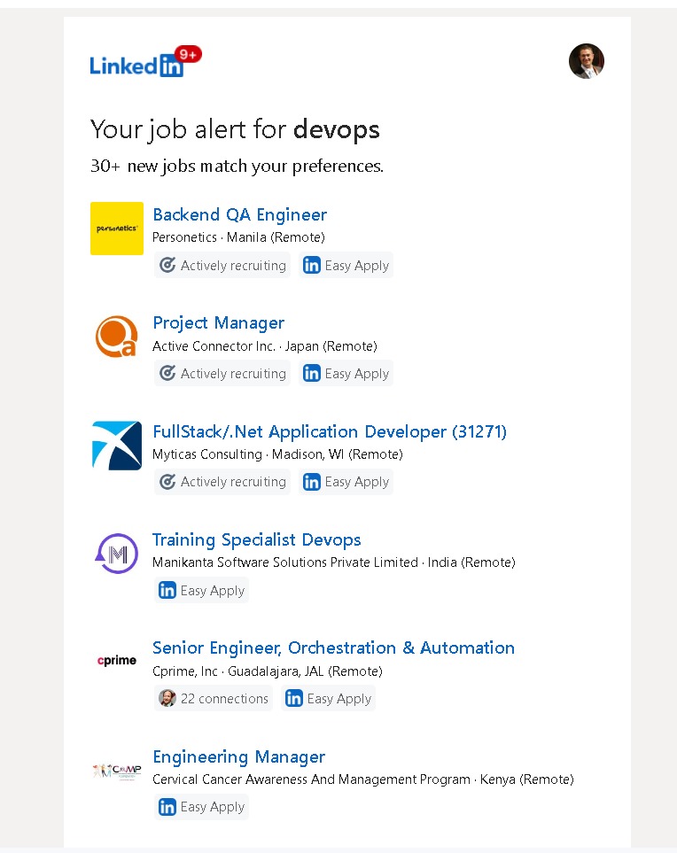Click the 22 connections badge

click(x=214, y=699)
